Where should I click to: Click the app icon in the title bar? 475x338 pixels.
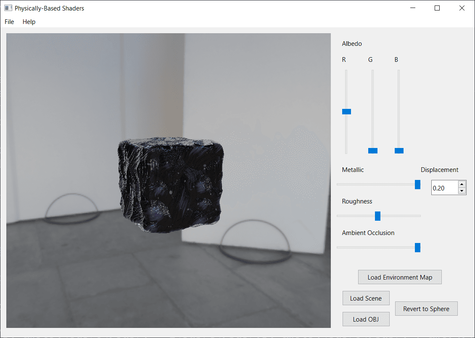[8, 8]
